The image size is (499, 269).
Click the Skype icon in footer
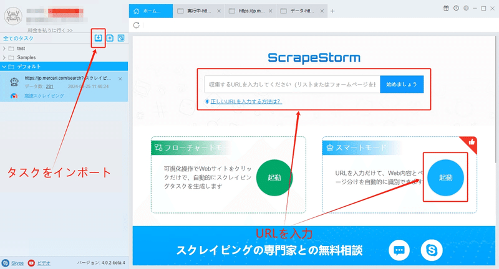[x=6, y=263]
